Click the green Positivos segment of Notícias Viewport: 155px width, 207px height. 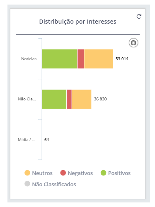coord(60,59)
